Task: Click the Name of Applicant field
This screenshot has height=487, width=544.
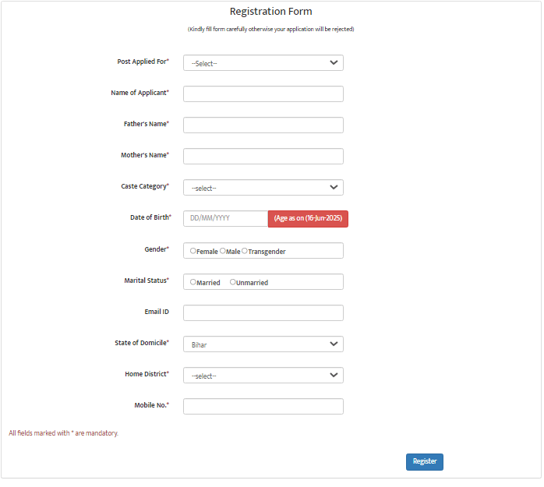Action: [263, 94]
